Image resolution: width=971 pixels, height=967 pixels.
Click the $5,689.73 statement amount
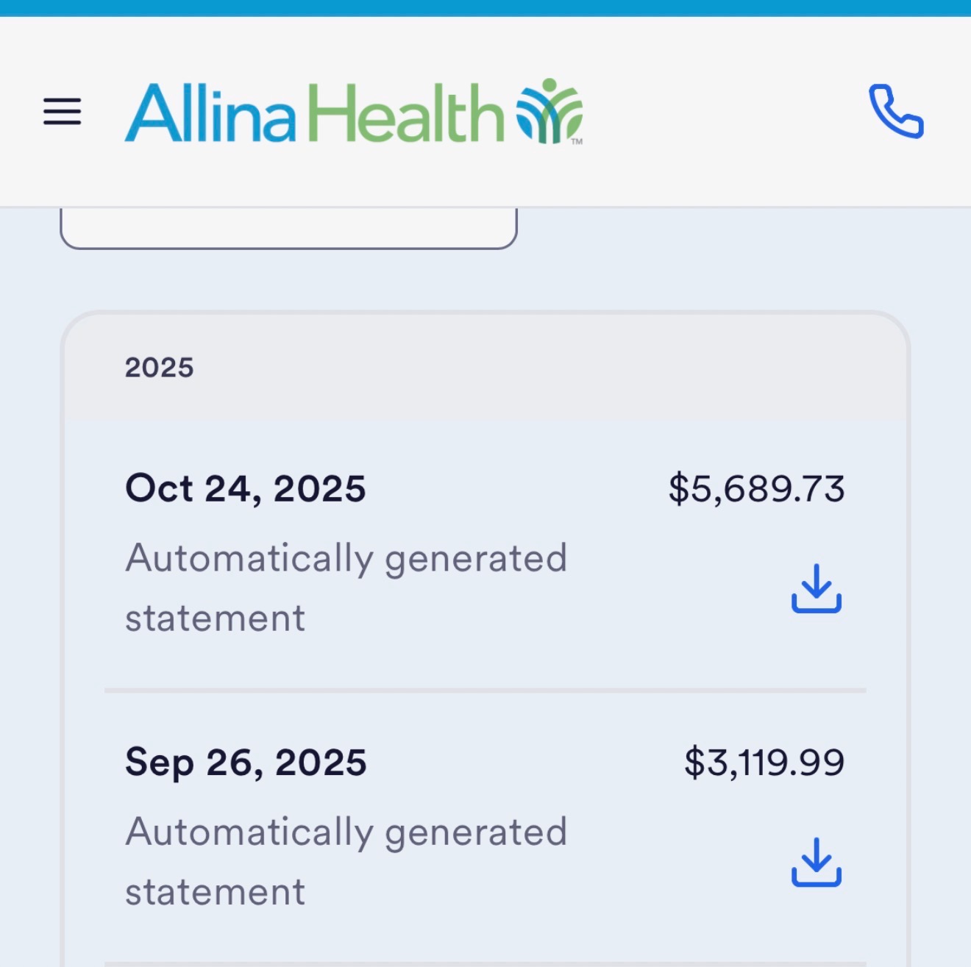[x=755, y=488]
